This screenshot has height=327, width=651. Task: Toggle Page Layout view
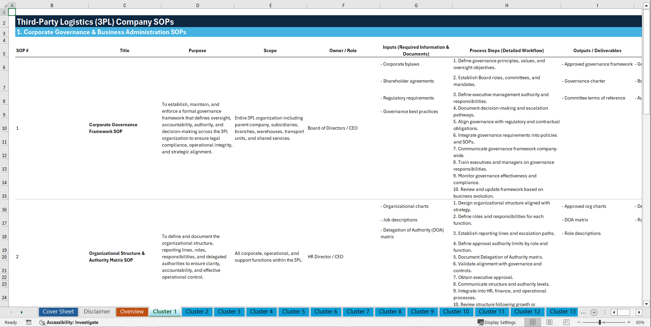(549, 322)
